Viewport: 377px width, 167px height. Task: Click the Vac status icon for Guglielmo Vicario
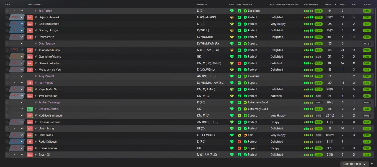[x=29, y=57]
